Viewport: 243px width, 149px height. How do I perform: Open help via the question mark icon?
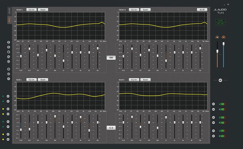[9, 79]
